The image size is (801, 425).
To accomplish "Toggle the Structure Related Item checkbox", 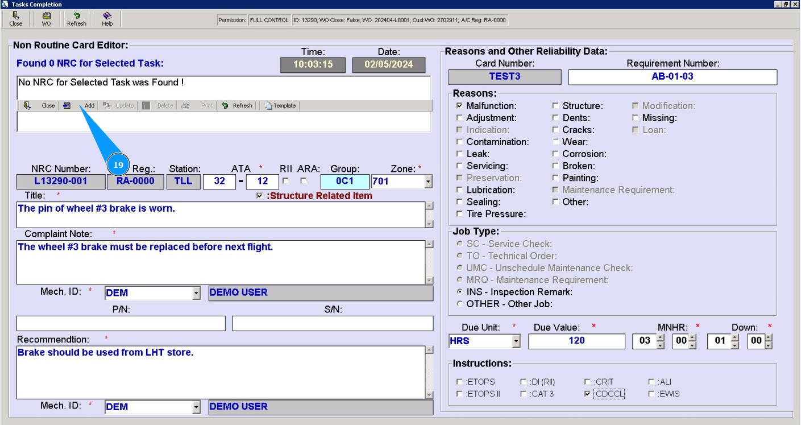I will click(x=260, y=196).
